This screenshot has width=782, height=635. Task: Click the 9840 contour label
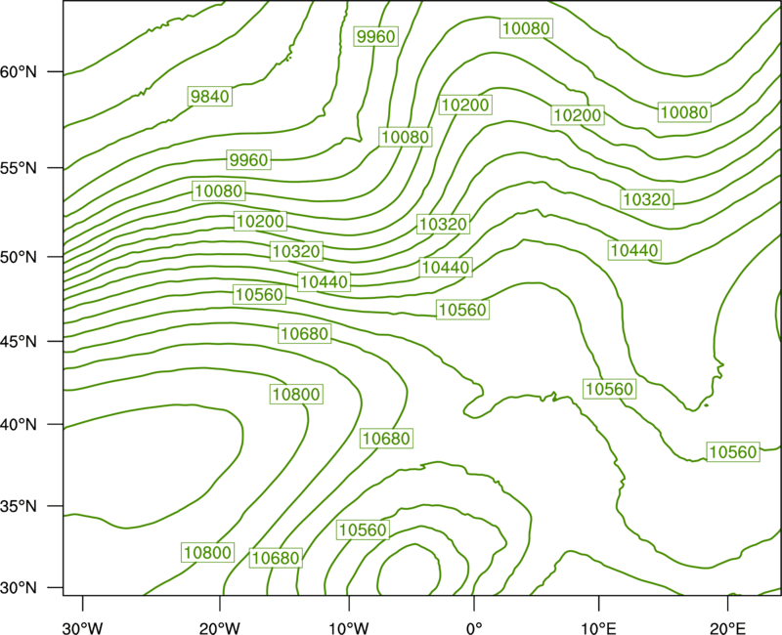[x=210, y=96]
